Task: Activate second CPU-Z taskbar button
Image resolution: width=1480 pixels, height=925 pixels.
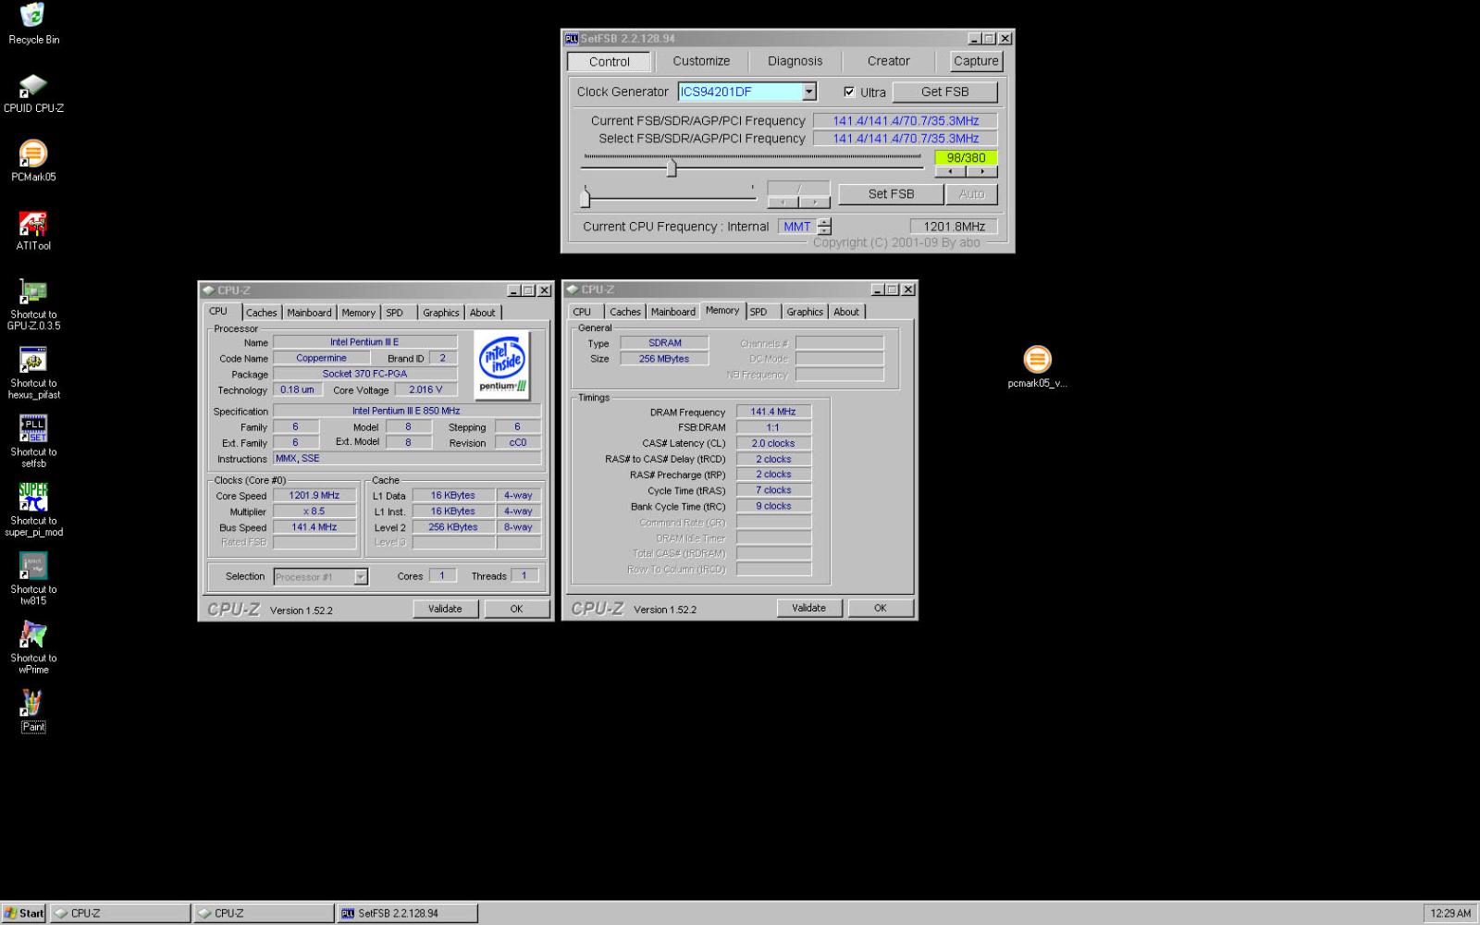Action: coord(264,913)
